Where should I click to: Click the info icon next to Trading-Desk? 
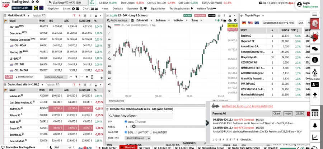tap(37, 2)
